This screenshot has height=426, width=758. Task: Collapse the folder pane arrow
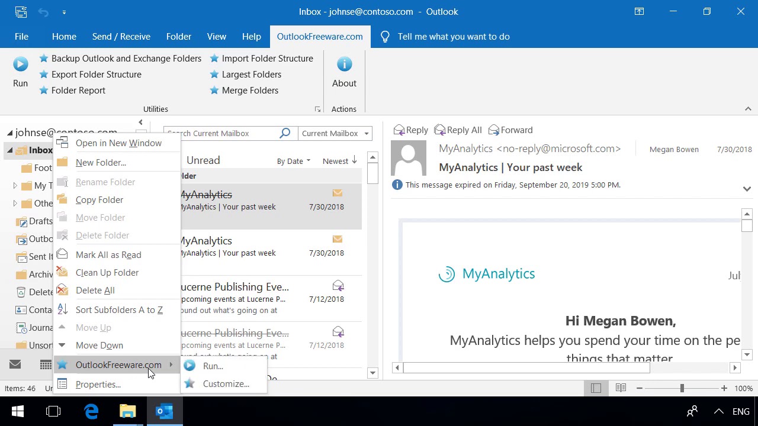coord(140,122)
